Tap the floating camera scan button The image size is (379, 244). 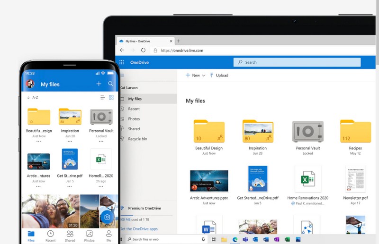107,217
